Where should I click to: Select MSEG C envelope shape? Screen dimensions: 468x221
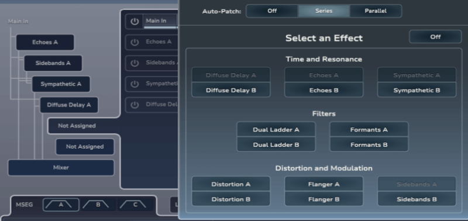click(135, 205)
